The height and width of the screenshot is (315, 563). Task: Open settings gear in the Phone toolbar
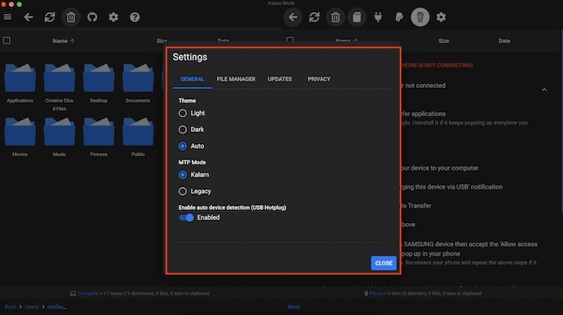[x=441, y=17]
